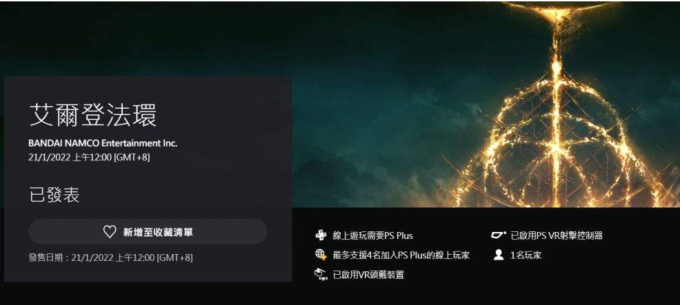Click the single player person icon
Screen dimensions: 680x305
(499, 255)
